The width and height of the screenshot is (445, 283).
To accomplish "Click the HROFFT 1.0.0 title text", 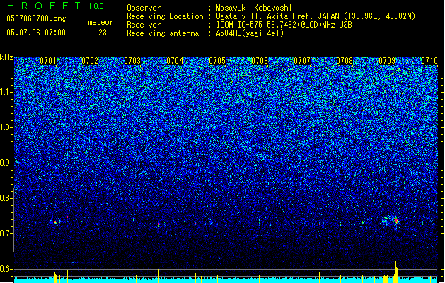I will [56, 6].
